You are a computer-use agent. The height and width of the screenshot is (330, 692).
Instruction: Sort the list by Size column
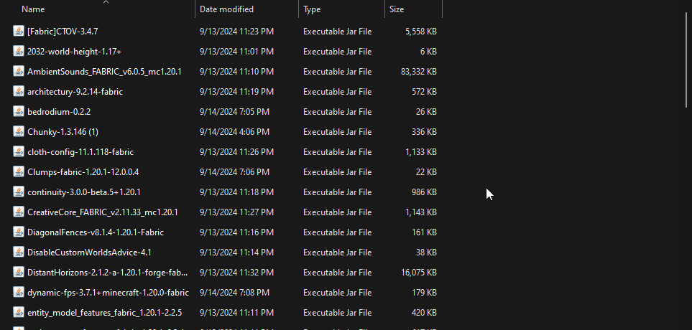(397, 10)
